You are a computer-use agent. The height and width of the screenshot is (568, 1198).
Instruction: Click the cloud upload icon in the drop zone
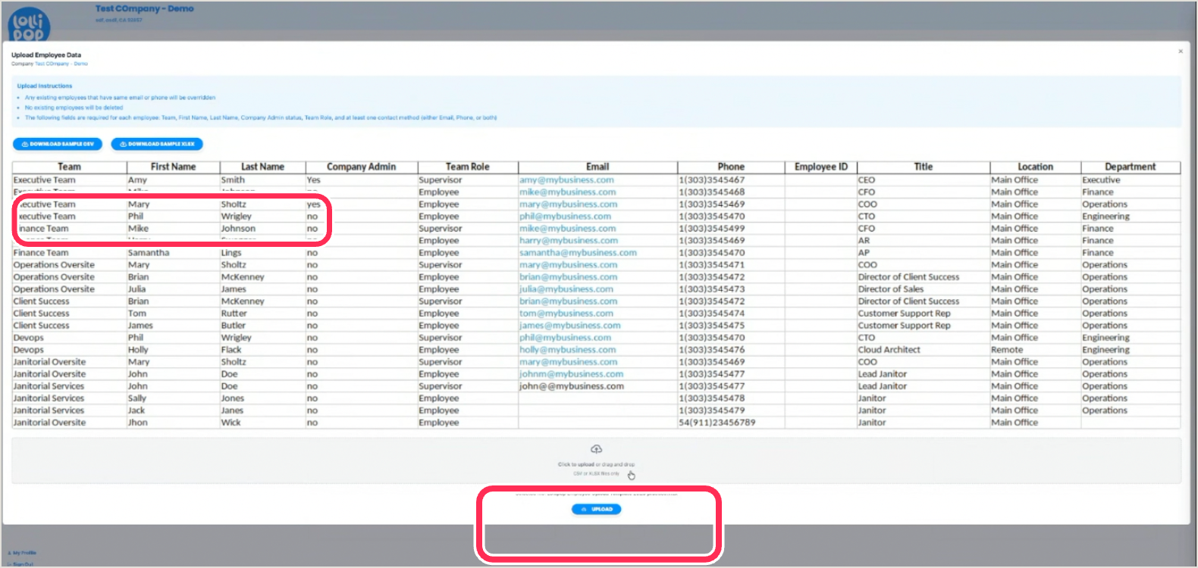pos(596,449)
